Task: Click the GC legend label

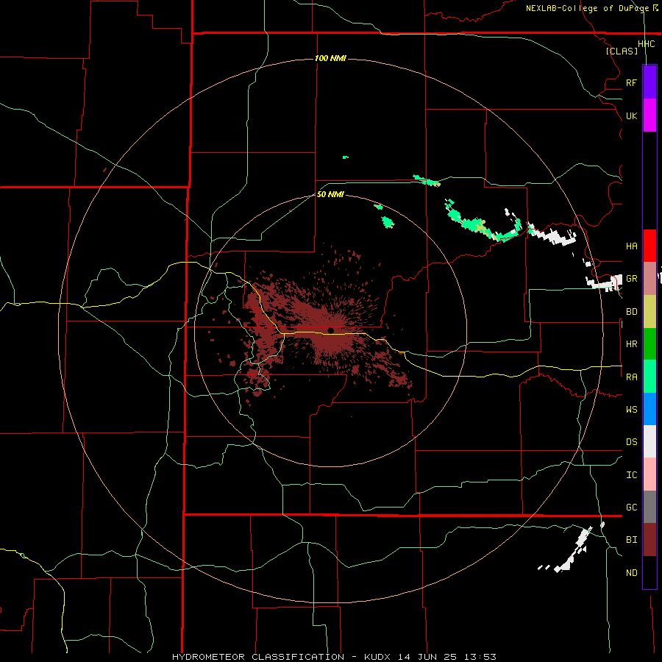Action: tap(631, 508)
